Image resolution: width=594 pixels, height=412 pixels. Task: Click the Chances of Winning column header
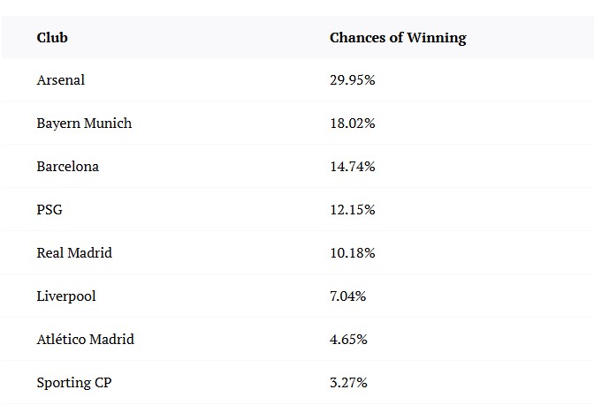[398, 38]
